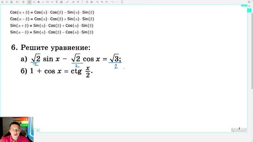Click the grid table tool icon

point(61,2)
